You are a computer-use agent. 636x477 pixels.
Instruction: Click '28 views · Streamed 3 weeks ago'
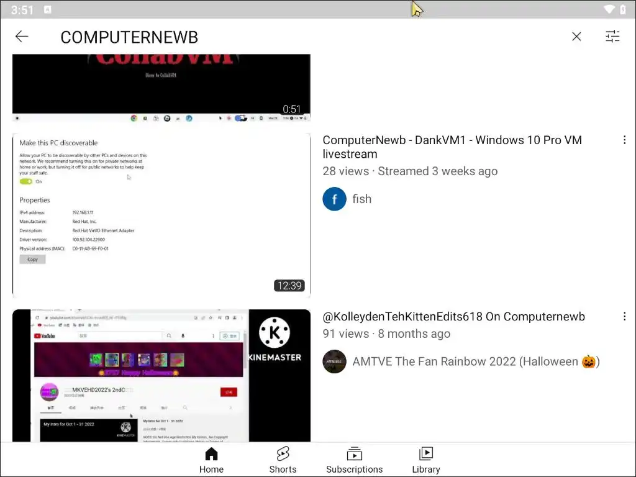(x=410, y=171)
